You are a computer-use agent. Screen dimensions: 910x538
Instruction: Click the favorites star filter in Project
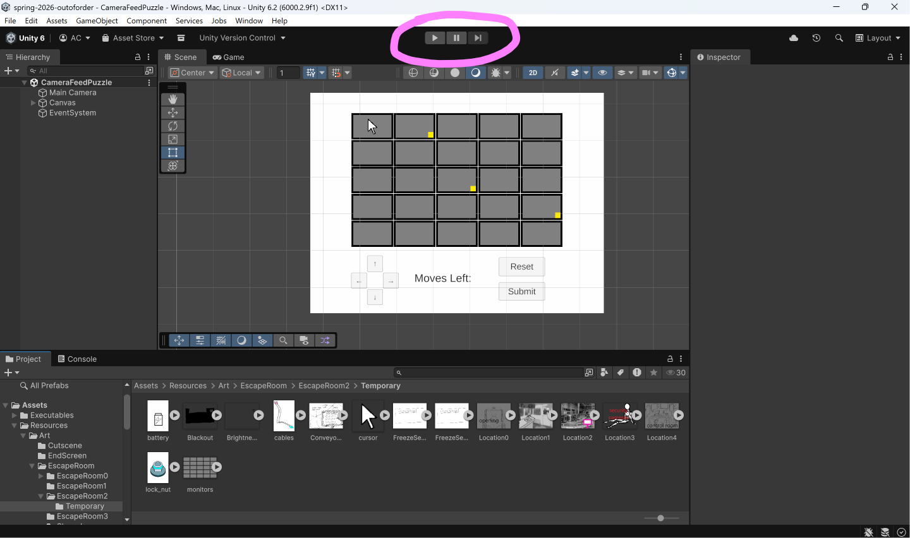coord(654,373)
